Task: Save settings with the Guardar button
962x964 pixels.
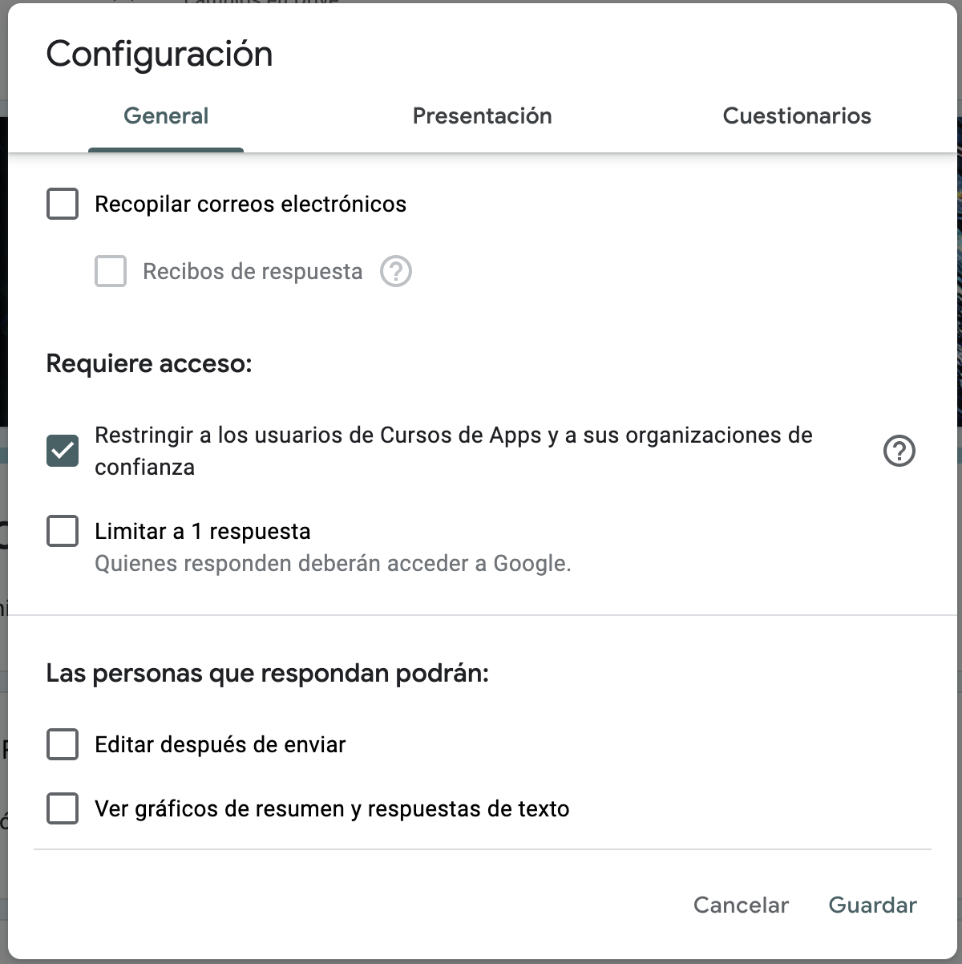Action: pos(872,905)
